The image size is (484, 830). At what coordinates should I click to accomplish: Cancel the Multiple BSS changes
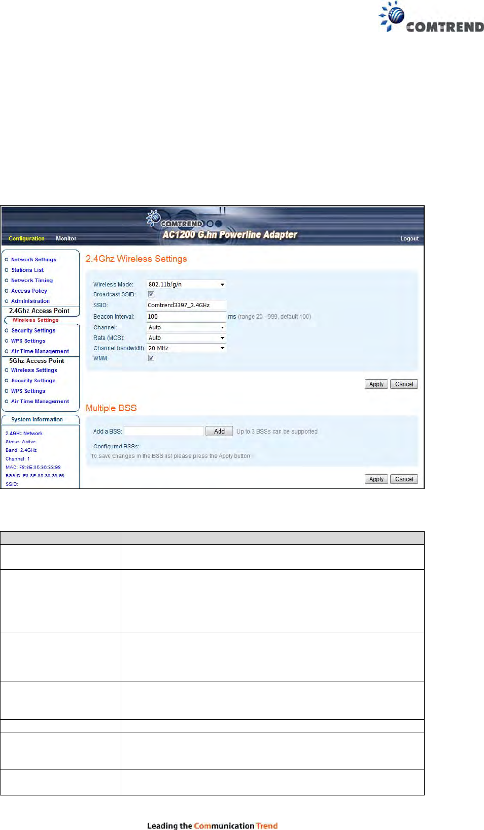point(404,479)
